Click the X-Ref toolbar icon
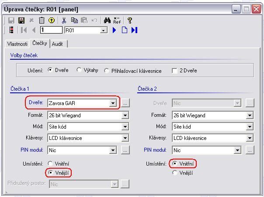264x197 pixels. pyautogui.click(x=117, y=20)
